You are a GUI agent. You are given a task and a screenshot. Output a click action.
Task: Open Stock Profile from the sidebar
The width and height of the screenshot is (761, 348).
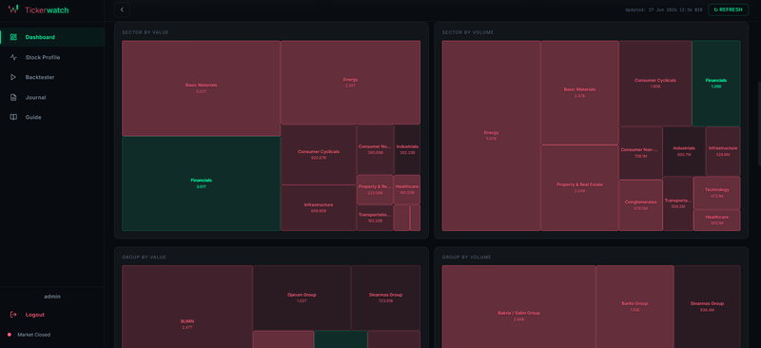click(52, 57)
